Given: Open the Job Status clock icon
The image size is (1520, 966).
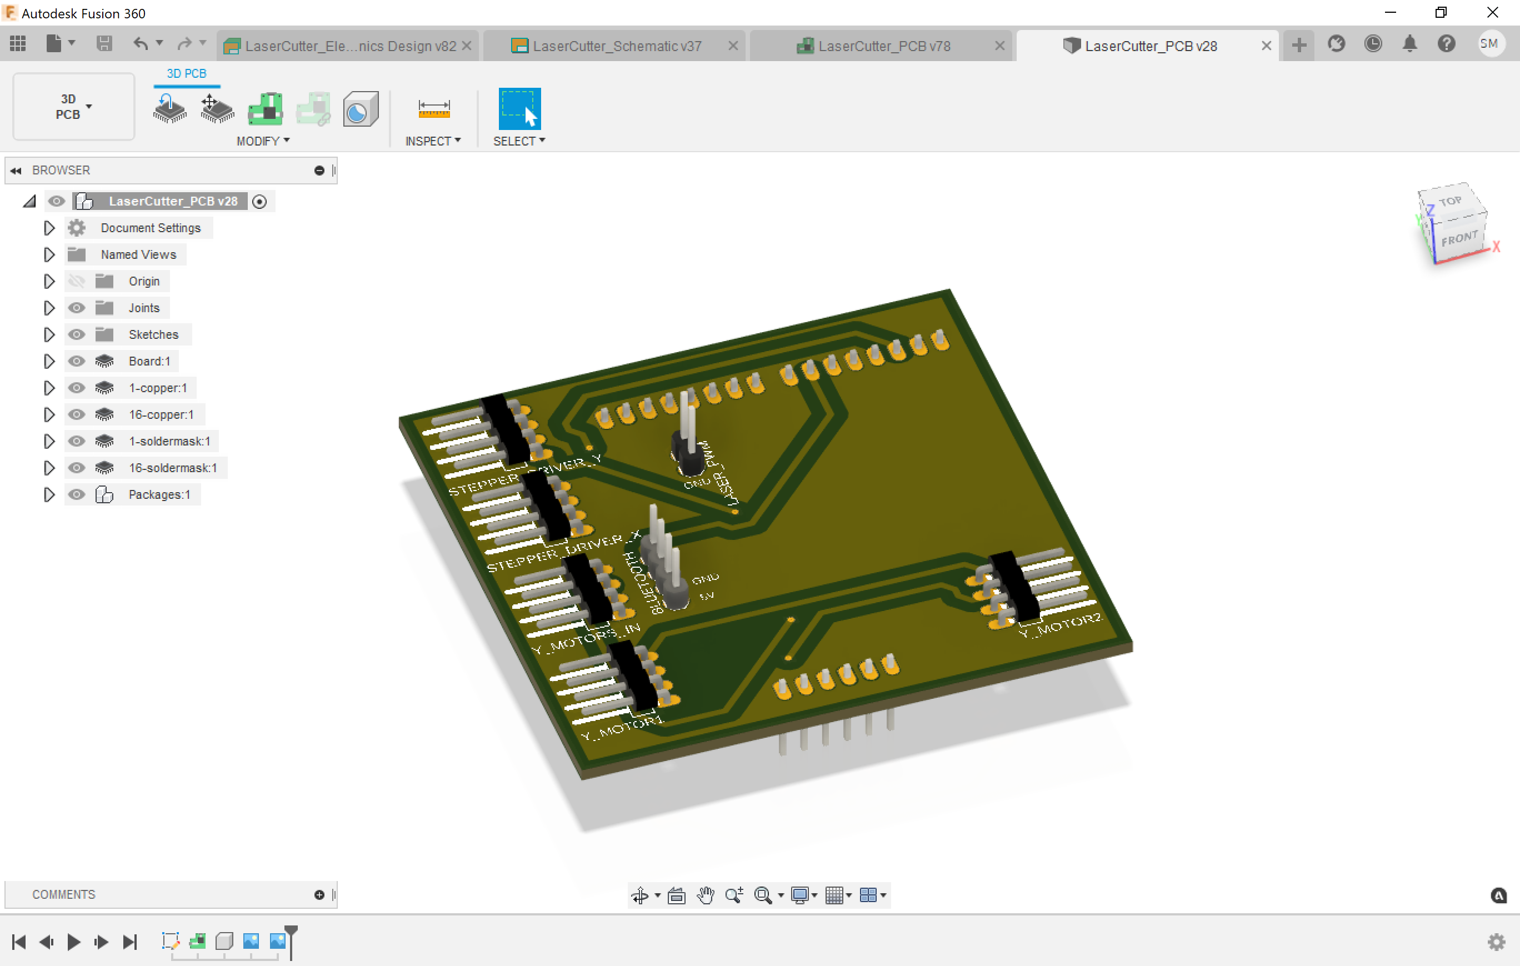Looking at the screenshot, I should coord(1372,44).
